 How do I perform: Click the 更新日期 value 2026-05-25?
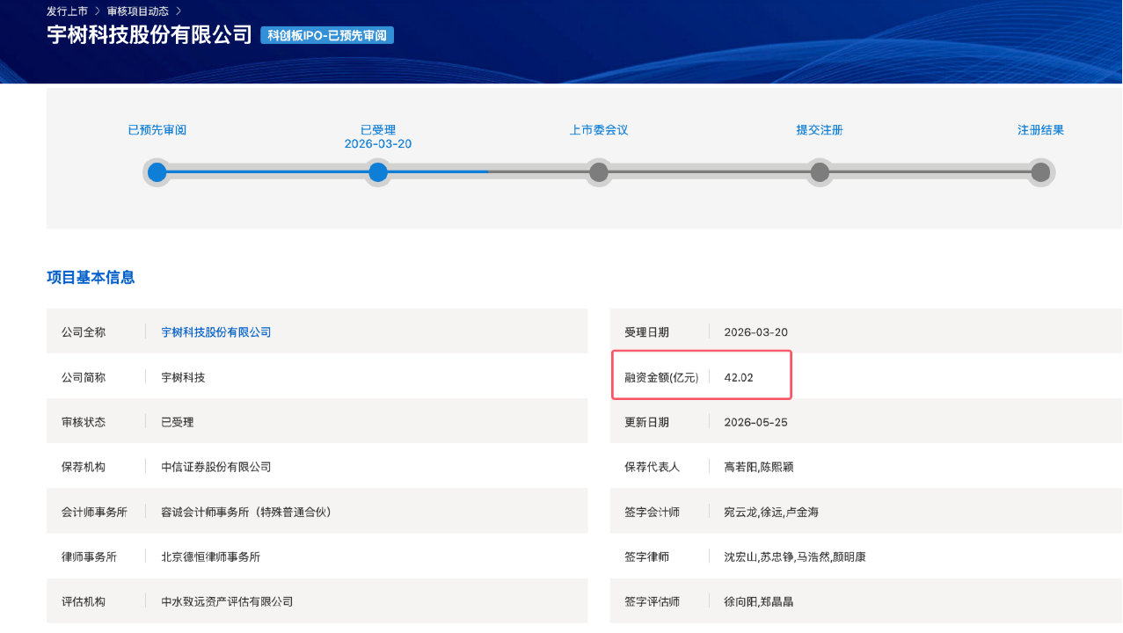pyautogui.click(x=756, y=422)
